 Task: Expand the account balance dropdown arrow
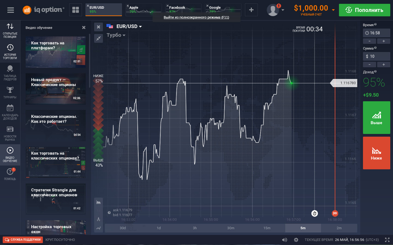point(333,10)
